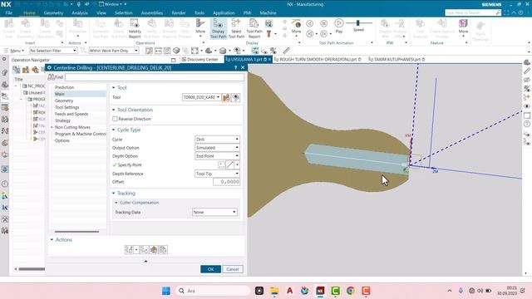Open the Depth Reference dropdown set to Tool Tip
532x299 pixels.
[x=218, y=174]
